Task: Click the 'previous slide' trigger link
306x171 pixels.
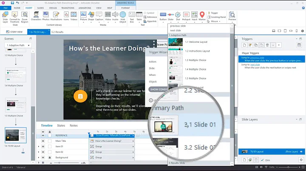Action: pyautogui.click(x=257, y=58)
